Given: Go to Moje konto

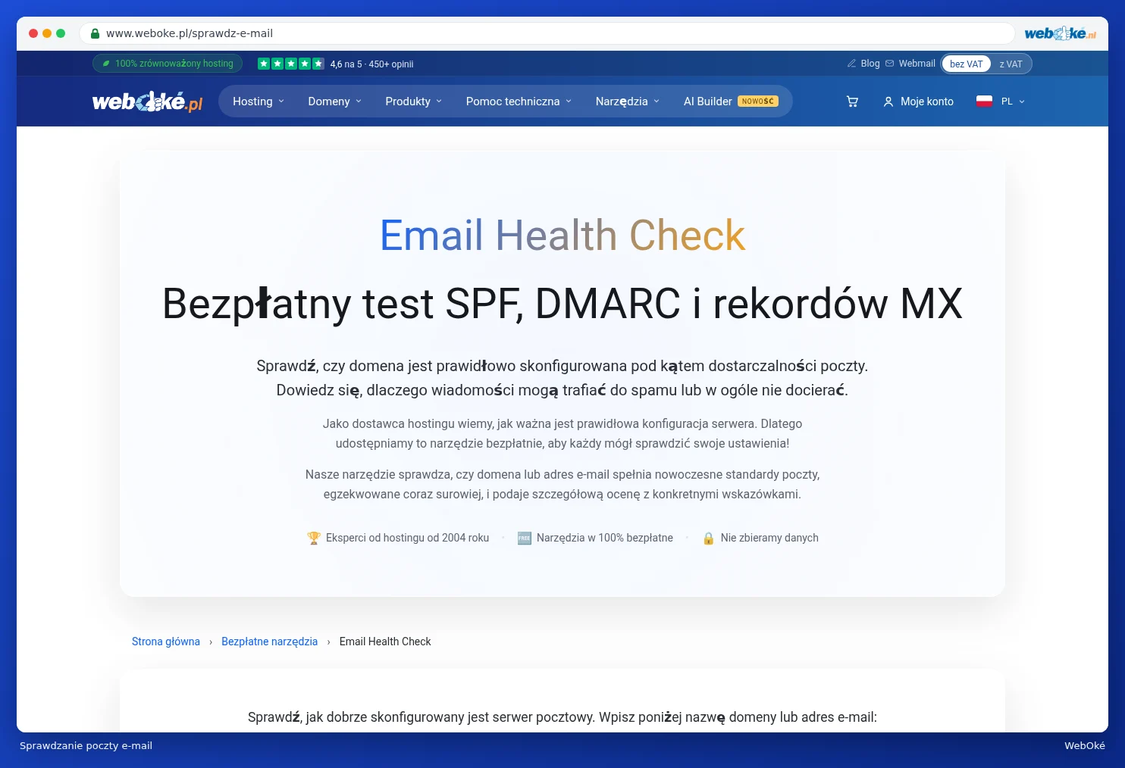Looking at the screenshot, I should pos(919,101).
